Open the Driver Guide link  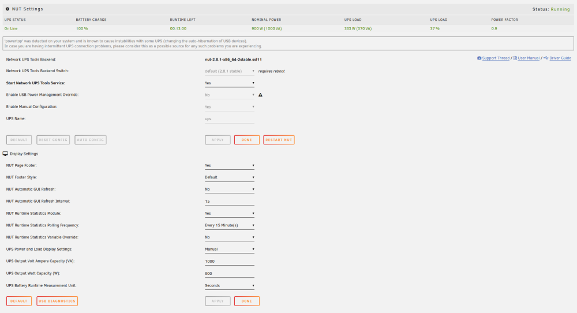(x=560, y=58)
